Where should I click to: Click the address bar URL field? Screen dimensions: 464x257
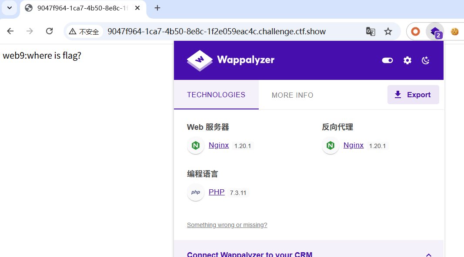[x=217, y=31]
